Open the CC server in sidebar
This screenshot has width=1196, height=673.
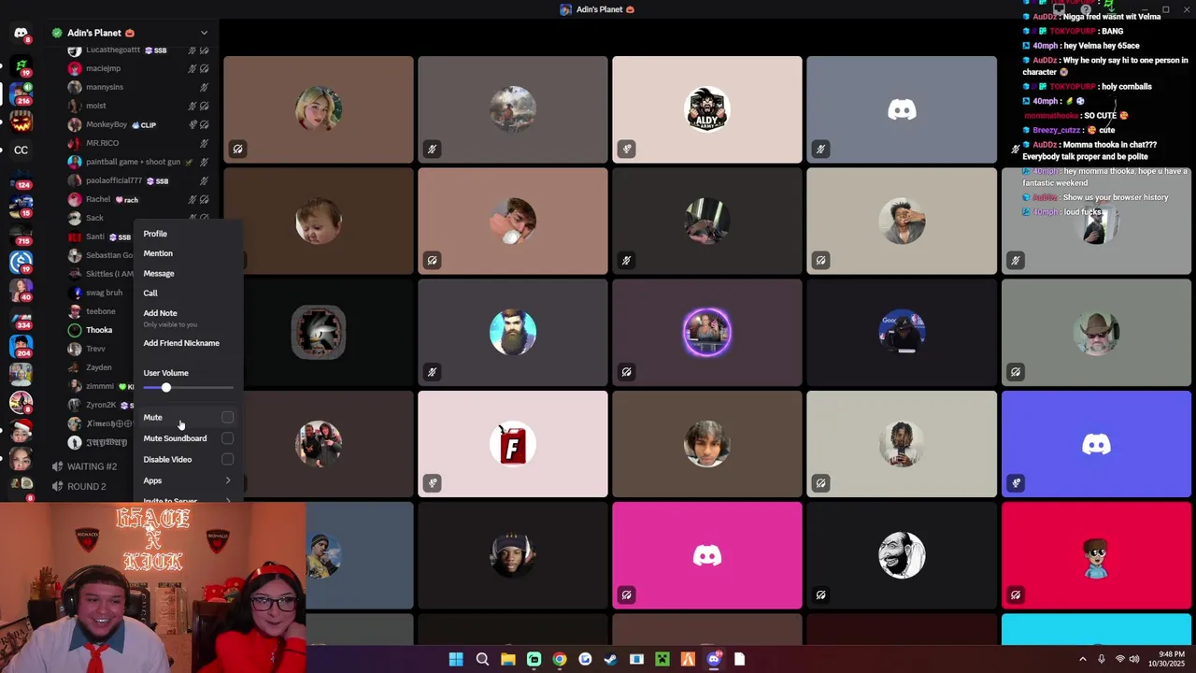(x=21, y=150)
